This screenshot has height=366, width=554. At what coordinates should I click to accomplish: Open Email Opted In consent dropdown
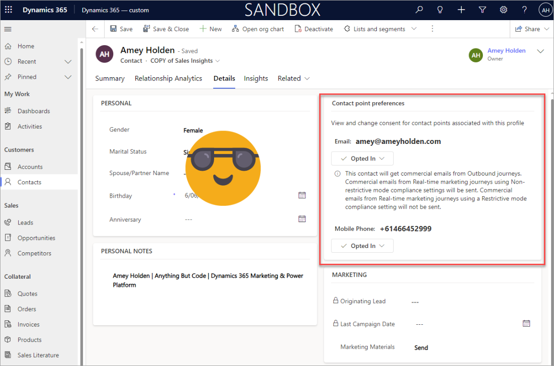pos(362,158)
